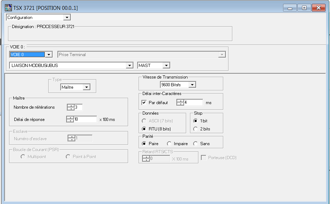Select ASCII (7 bits) data option
The image size is (330, 204).
(144, 121)
